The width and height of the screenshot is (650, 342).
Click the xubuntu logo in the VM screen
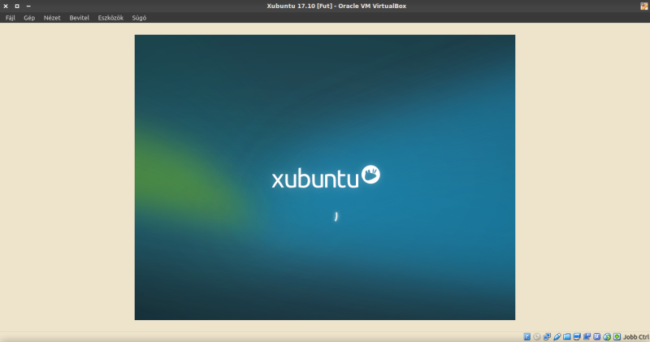325,177
